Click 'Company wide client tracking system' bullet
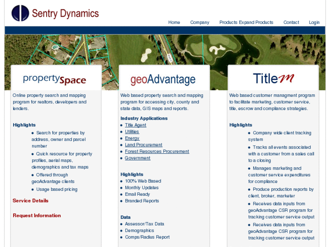Viewport: 330px width, 247px height. coord(280,136)
